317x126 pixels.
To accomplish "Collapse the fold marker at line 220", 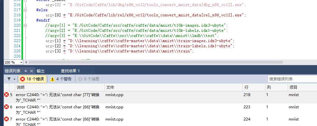I will coord(25,25).
